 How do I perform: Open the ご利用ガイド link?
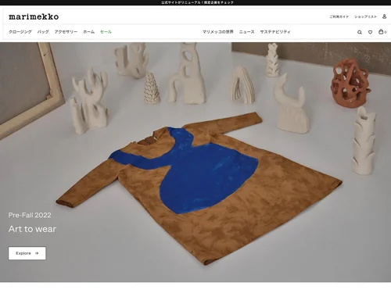(339, 16)
